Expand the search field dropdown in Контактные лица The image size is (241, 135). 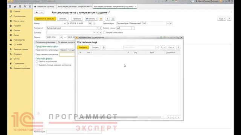(157, 48)
